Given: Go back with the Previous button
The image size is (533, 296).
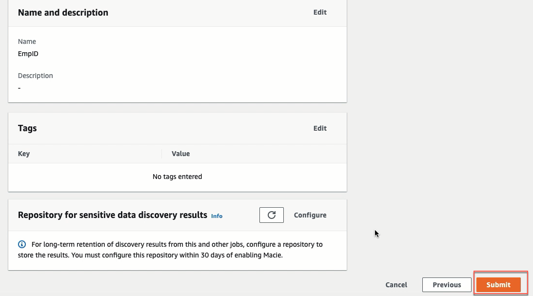Looking at the screenshot, I should pos(447,285).
